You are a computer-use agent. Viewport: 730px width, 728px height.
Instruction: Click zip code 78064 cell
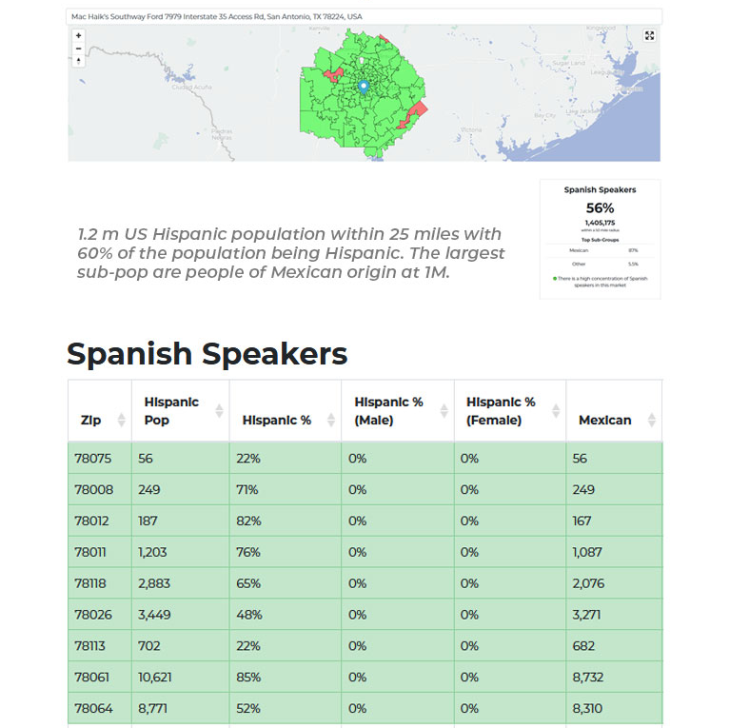click(93, 709)
